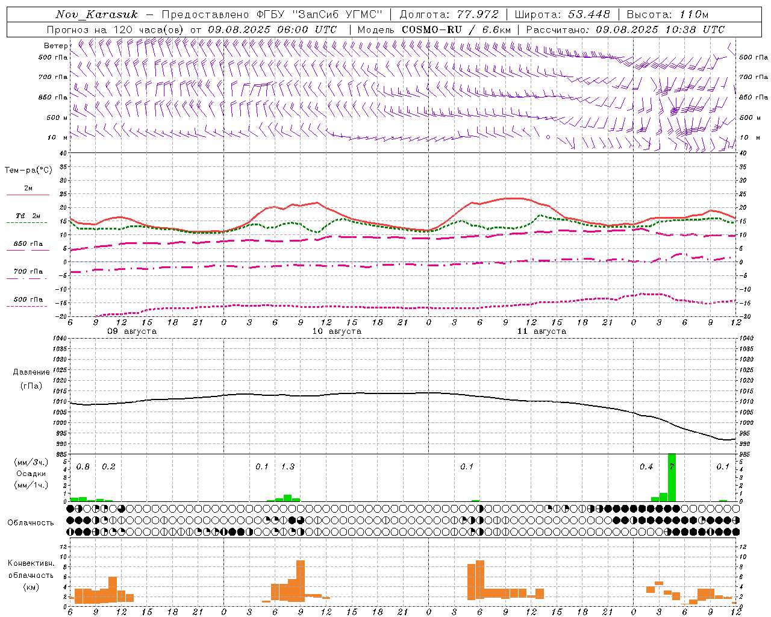
Task: Click the "(гПа)" pressure unit label
Action: tap(31, 386)
